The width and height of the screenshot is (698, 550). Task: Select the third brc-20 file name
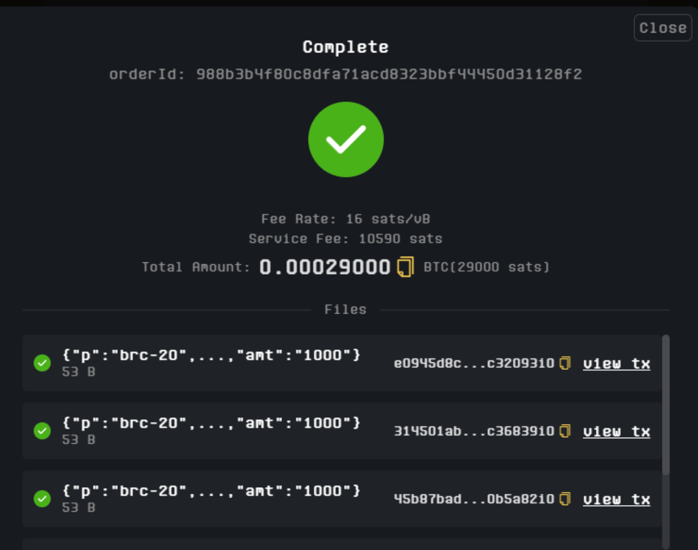click(x=211, y=491)
